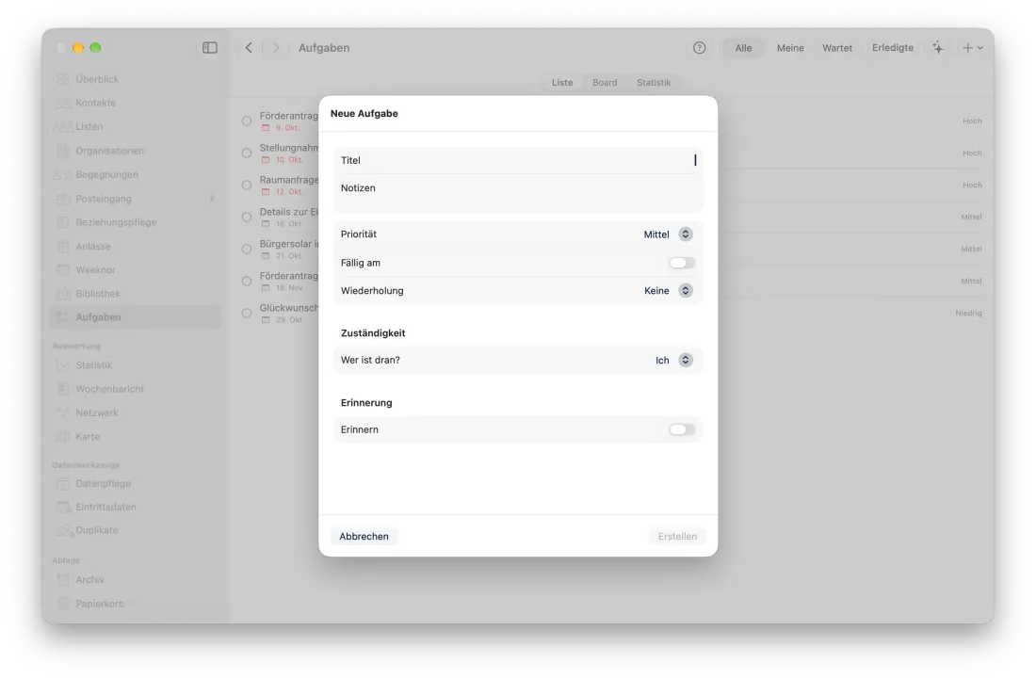1036x679 pixels.
Task: Click the Abbrechen button
Action: (x=364, y=537)
